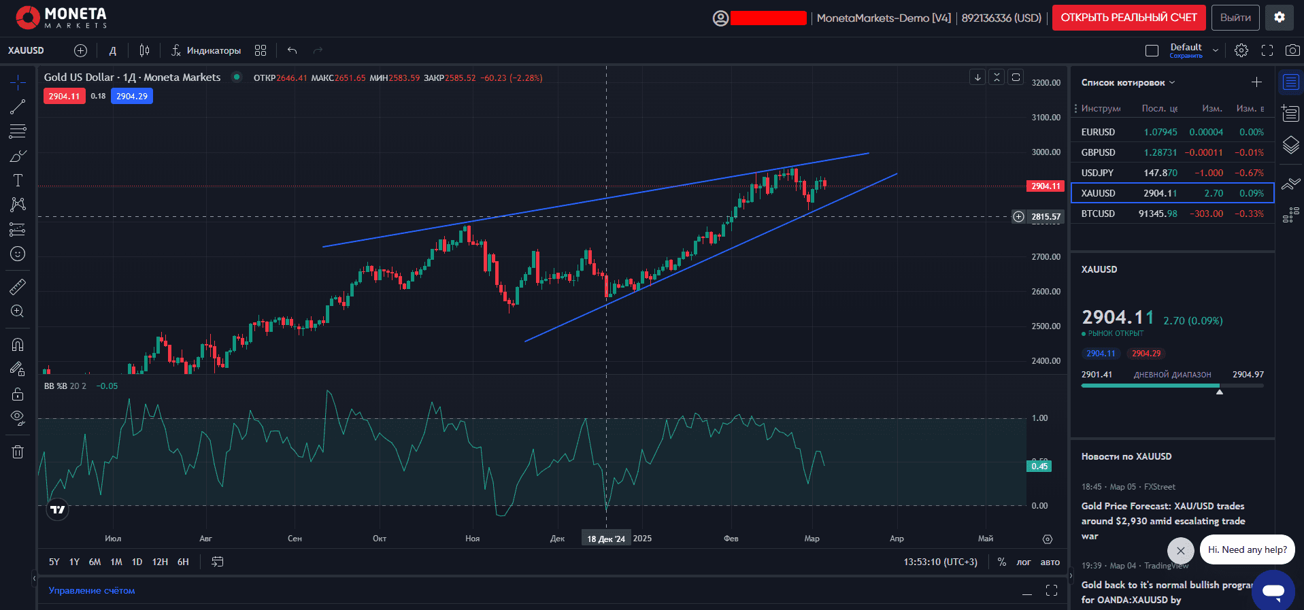Select the trend line drawing tool
Screen dimensions: 1304x610
tap(18, 107)
